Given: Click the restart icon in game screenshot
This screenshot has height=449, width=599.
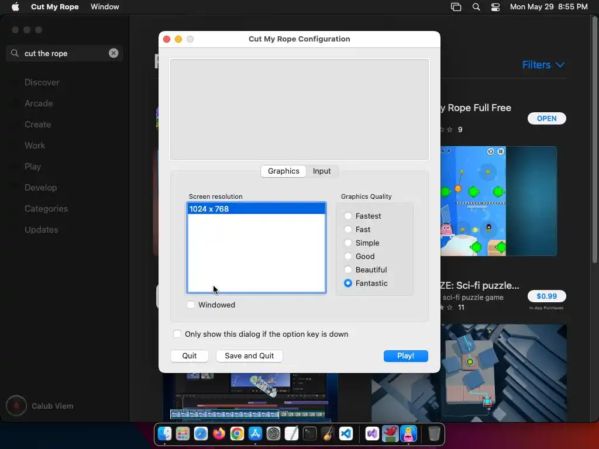Looking at the screenshot, I should tap(491, 151).
